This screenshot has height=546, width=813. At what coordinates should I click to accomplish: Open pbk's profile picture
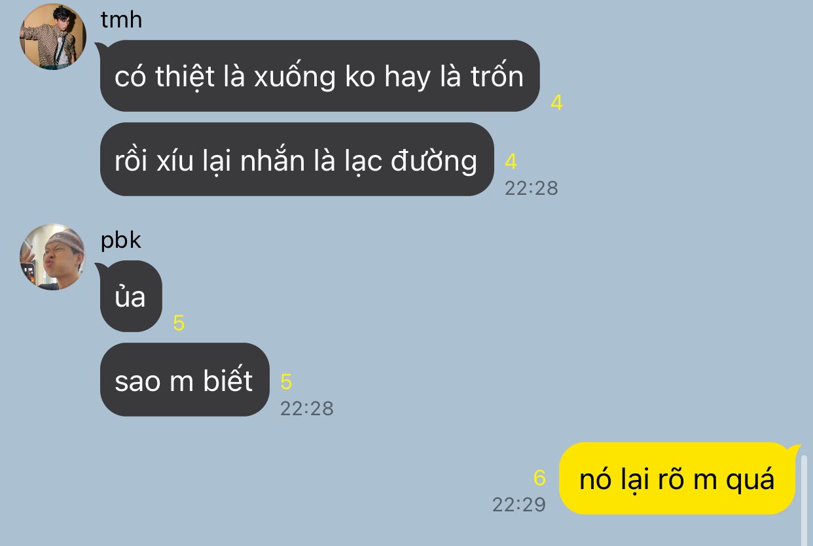click(52, 257)
